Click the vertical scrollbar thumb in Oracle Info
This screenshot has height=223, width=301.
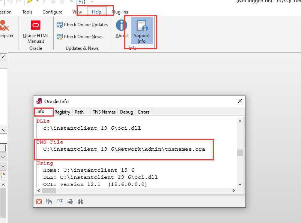click(240, 153)
